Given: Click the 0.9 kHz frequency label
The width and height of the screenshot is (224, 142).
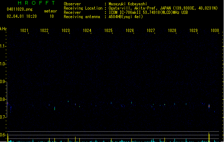Looking at the screenshot, I should coord(3,82).
